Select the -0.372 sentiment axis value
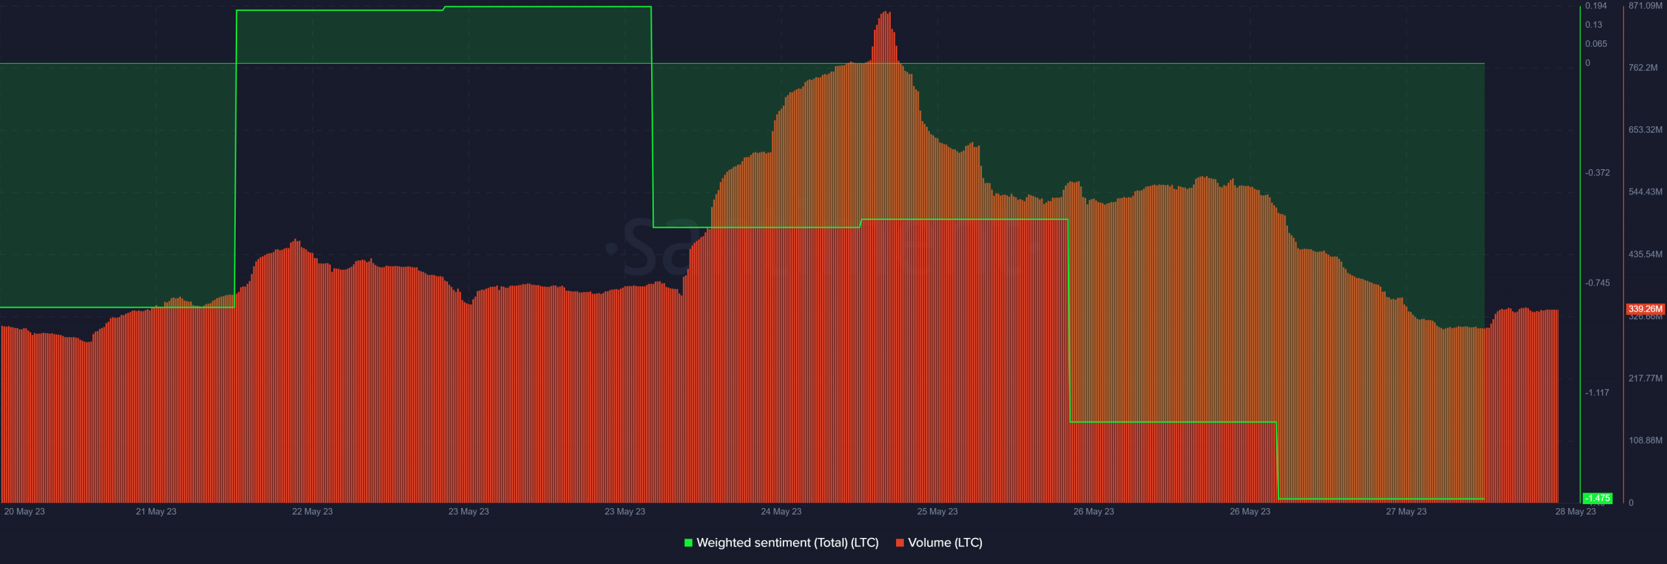The image size is (1667, 564). [x=1597, y=172]
